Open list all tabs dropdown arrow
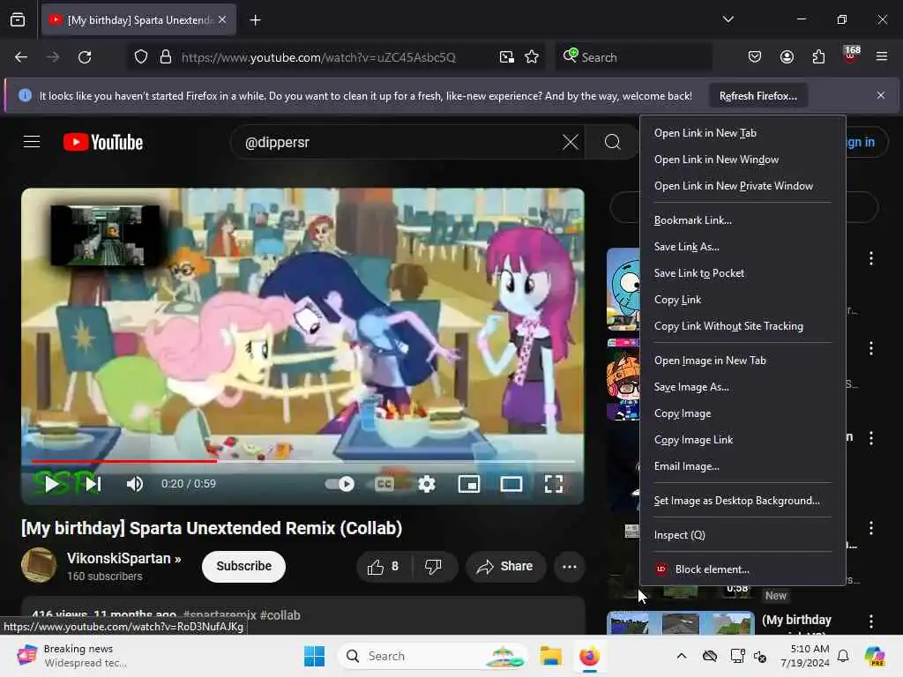 [x=728, y=19]
